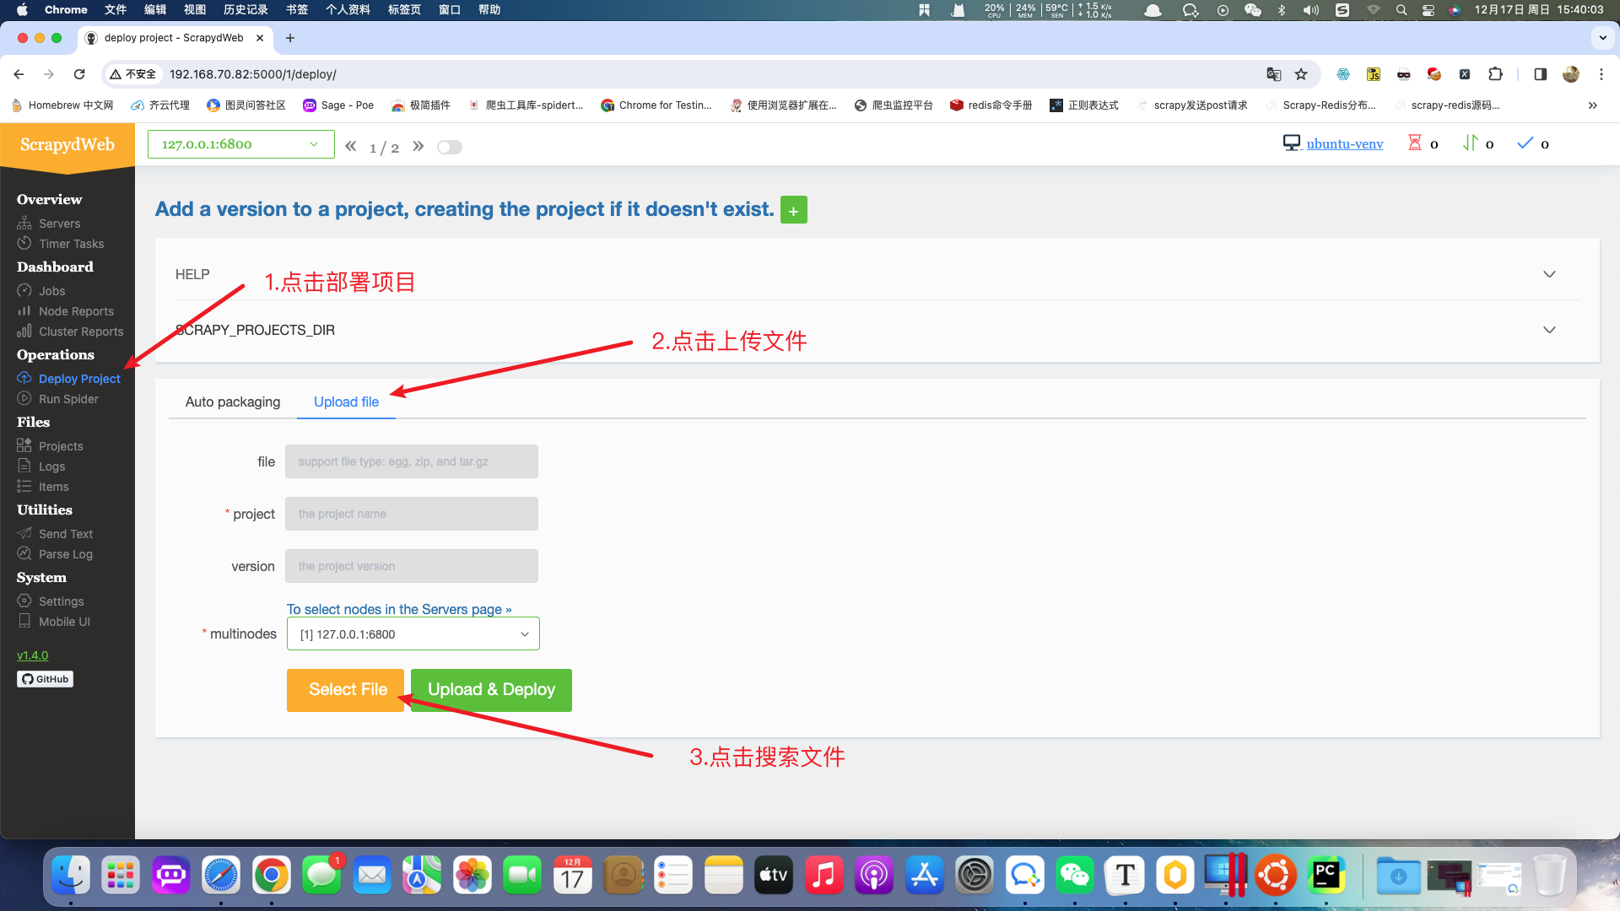Open the 视图 menu
This screenshot has height=911, width=1620.
[x=195, y=10]
